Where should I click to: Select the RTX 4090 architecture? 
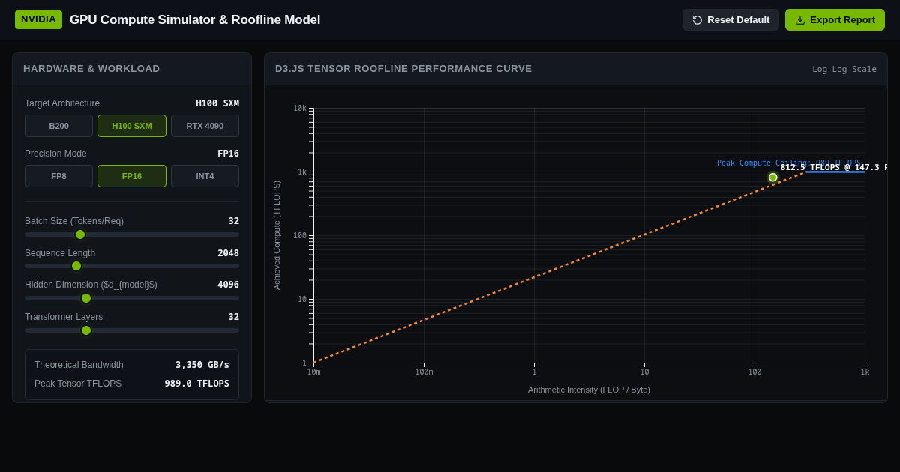click(x=205, y=126)
